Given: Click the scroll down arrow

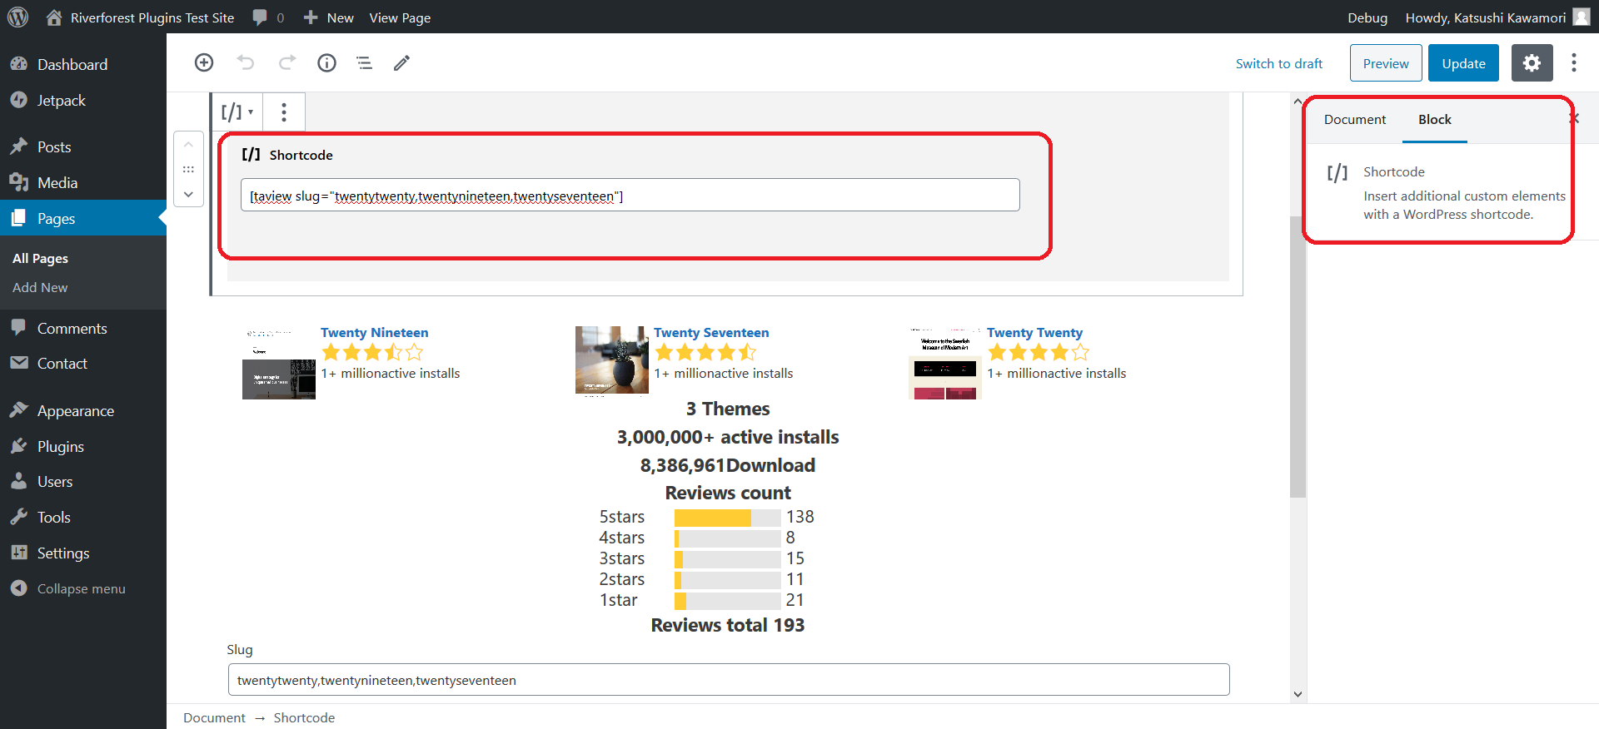Looking at the screenshot, I should pyautogui.click(x=1298, y=694).
